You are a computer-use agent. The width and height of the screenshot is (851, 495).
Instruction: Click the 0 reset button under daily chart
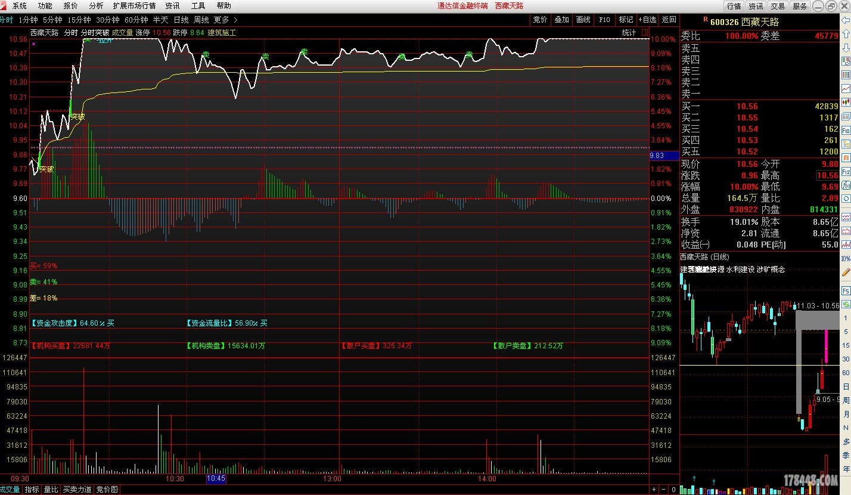point(673,490)
